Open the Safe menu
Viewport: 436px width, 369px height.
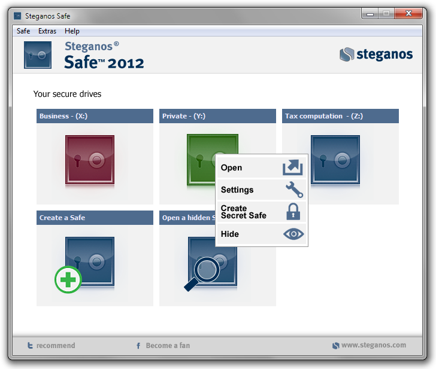(x=23, y=31)
